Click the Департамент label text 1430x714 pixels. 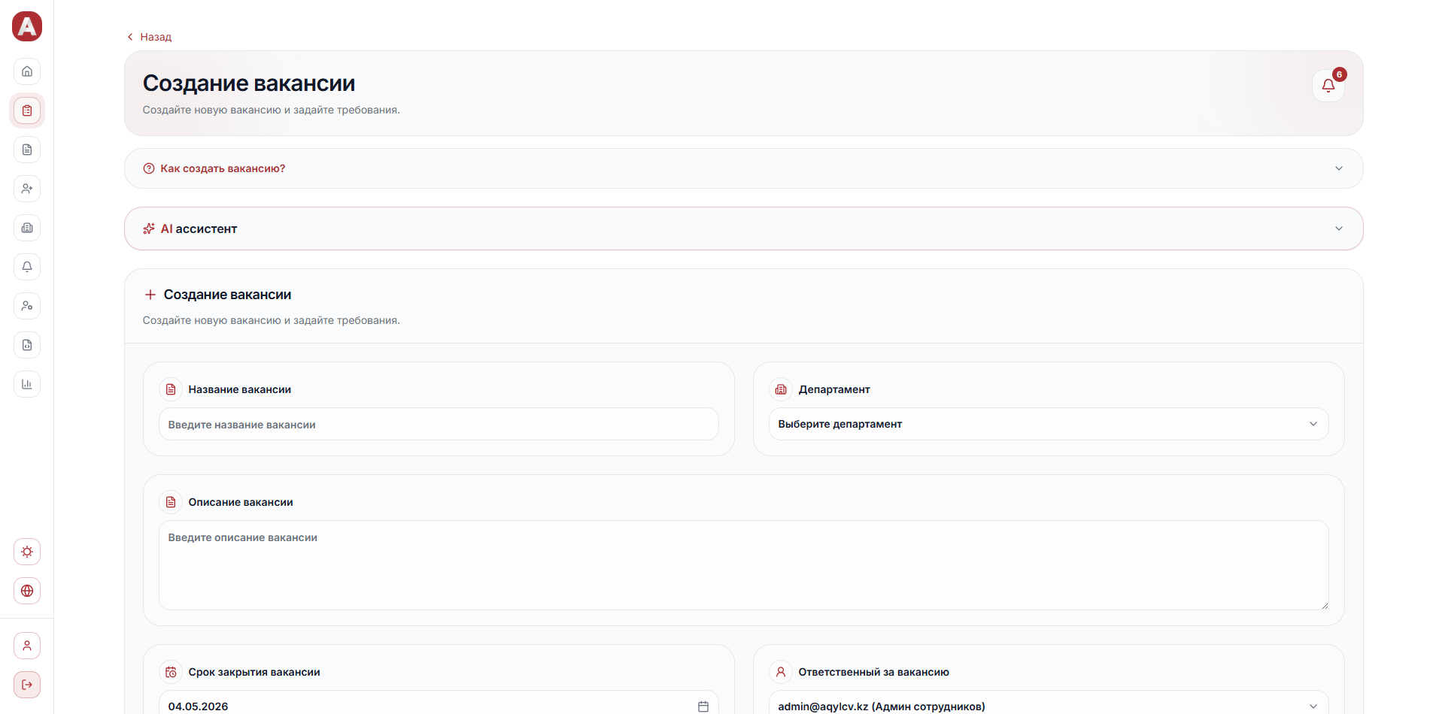tap(834, 389)
